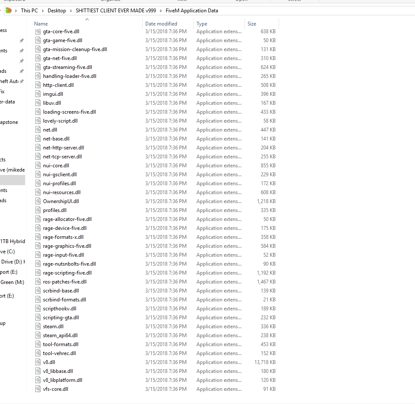
Task: Click the v8_libbase.dll file icon
Action: (38, 371)
